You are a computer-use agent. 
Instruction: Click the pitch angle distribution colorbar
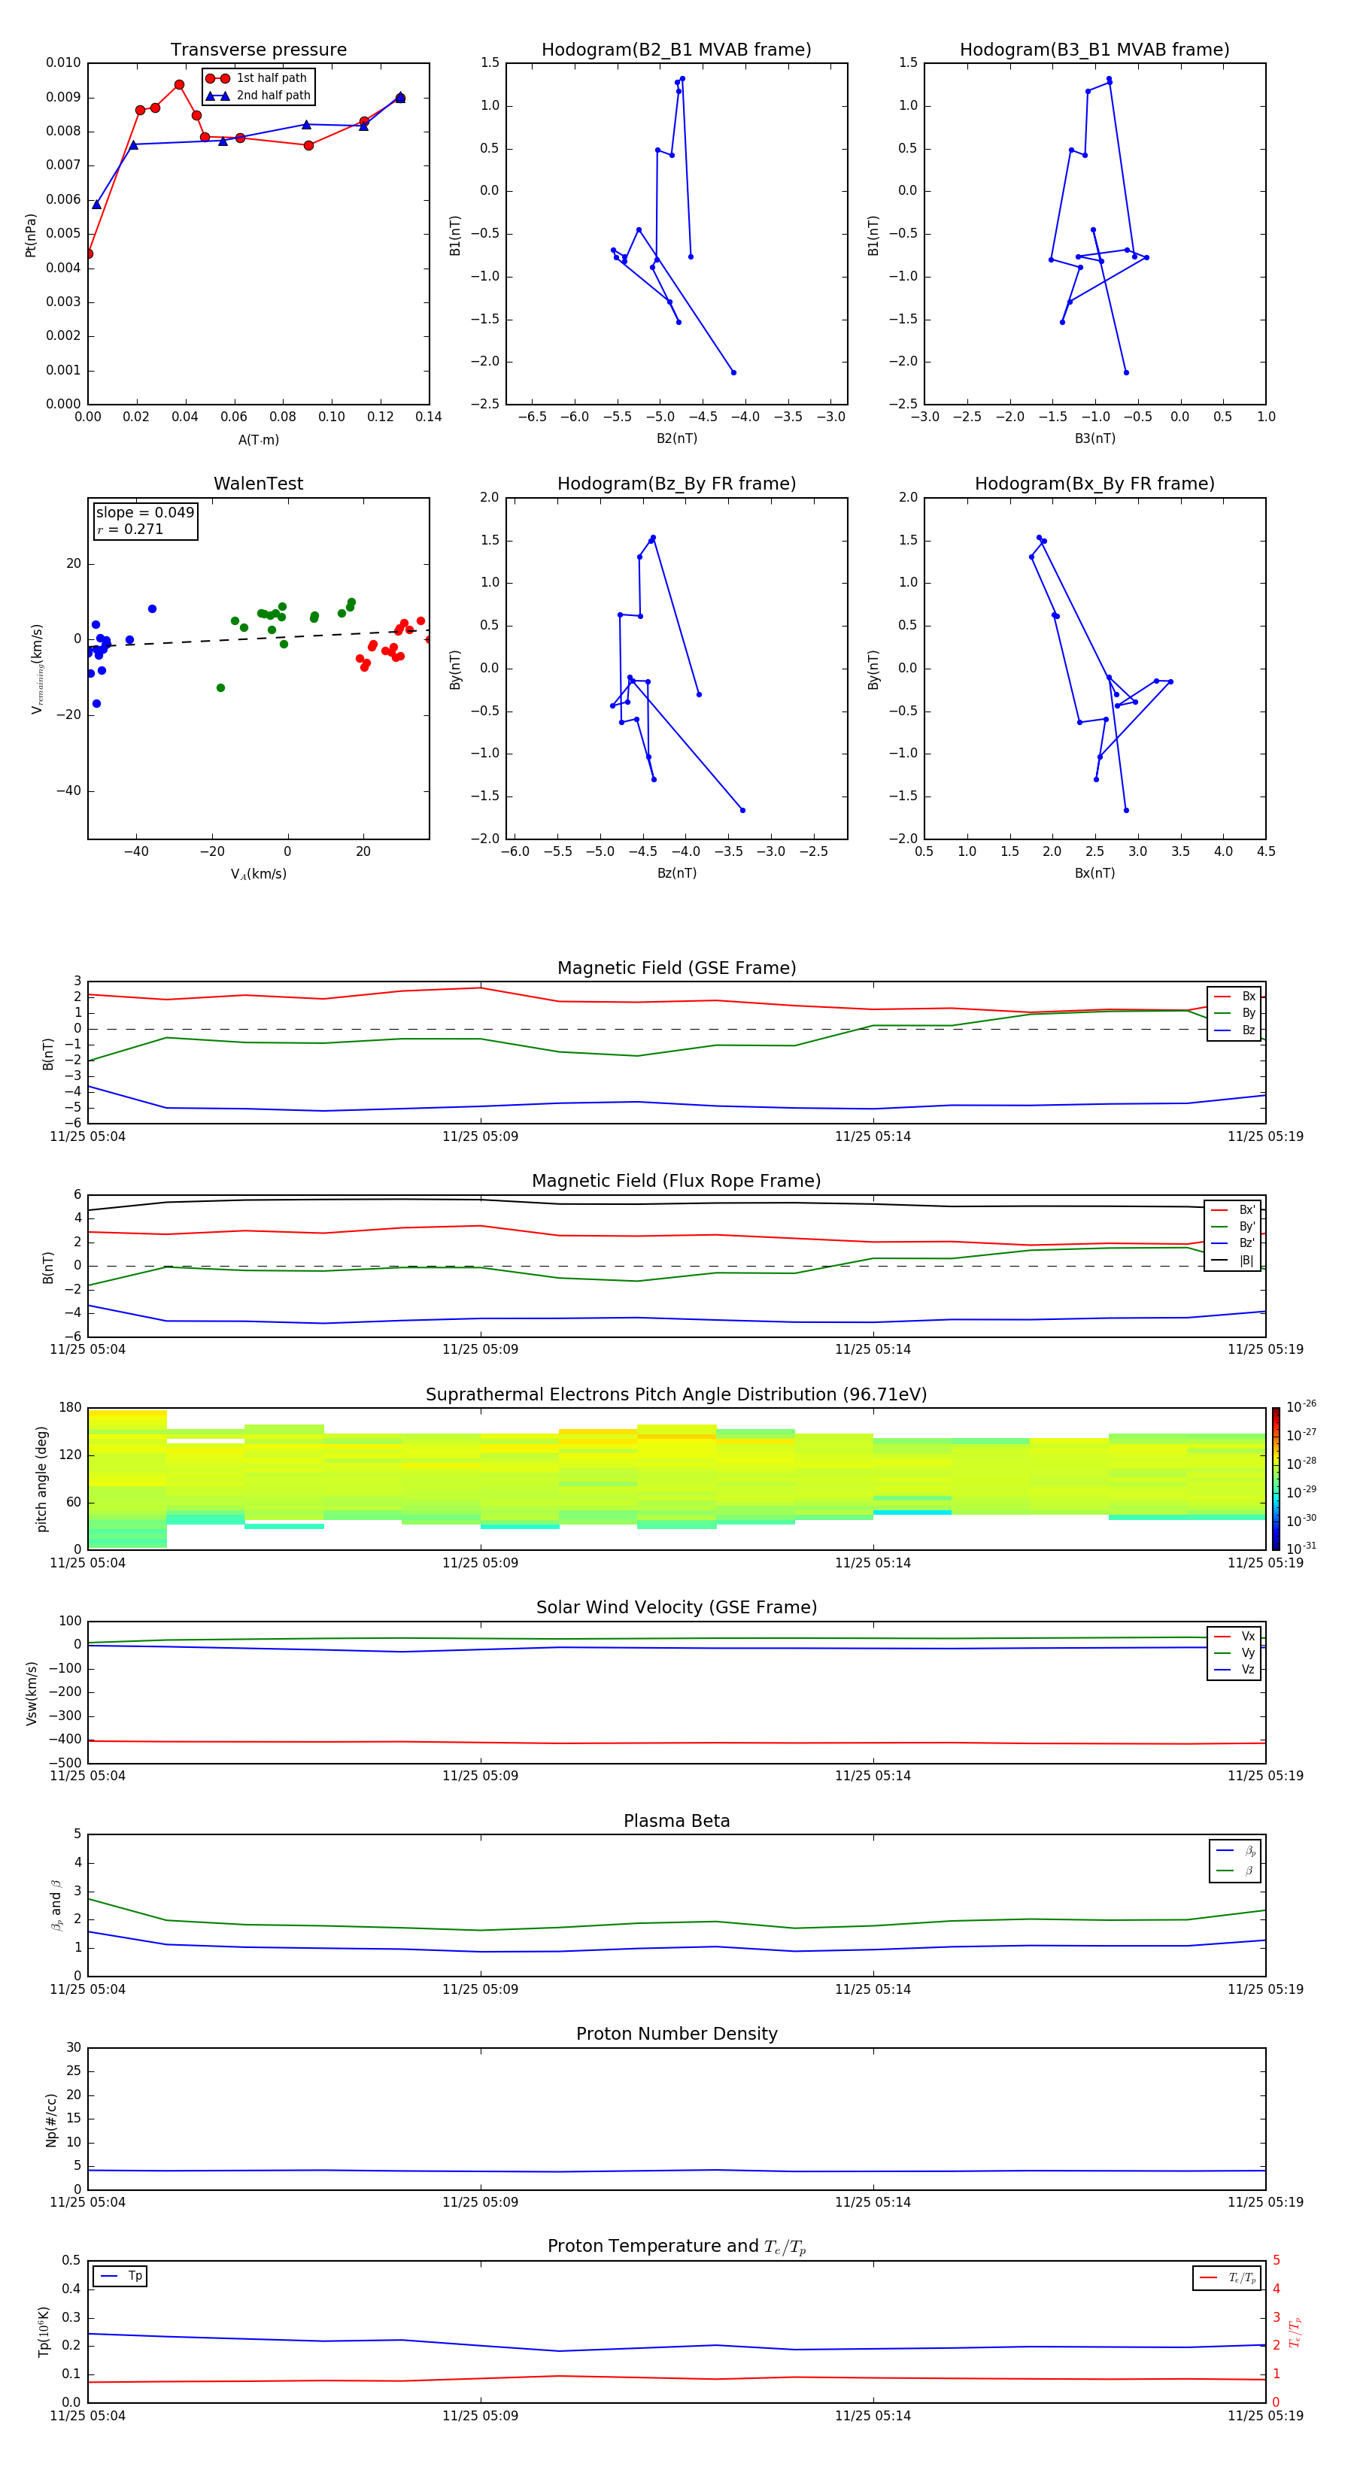[1276, 1478]
